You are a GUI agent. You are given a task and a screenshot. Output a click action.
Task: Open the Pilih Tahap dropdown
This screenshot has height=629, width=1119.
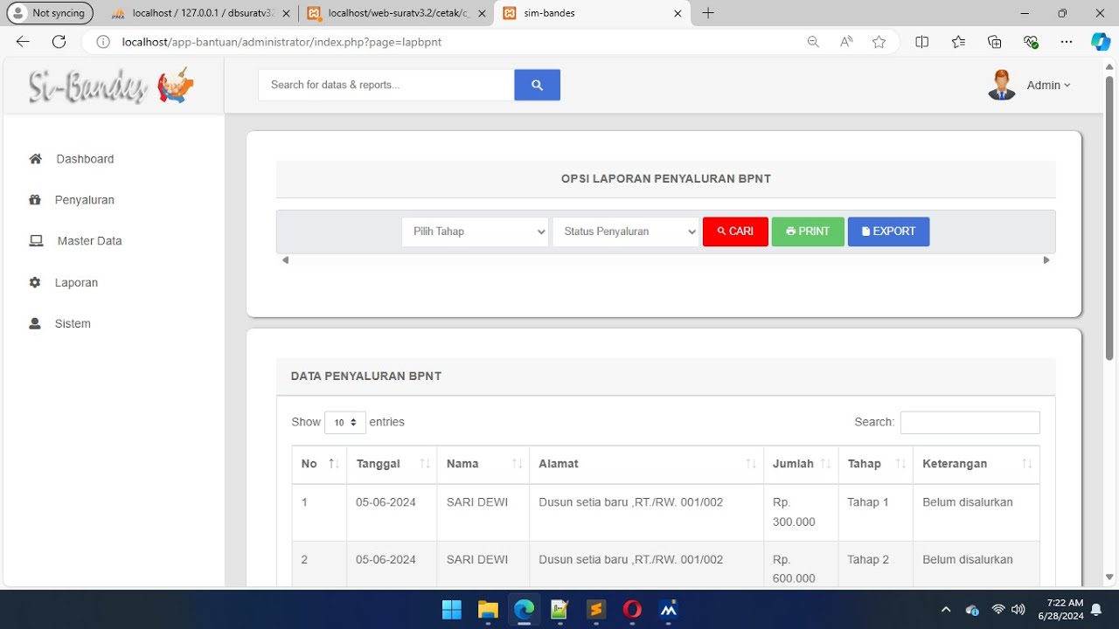click(x=475, y=232)
